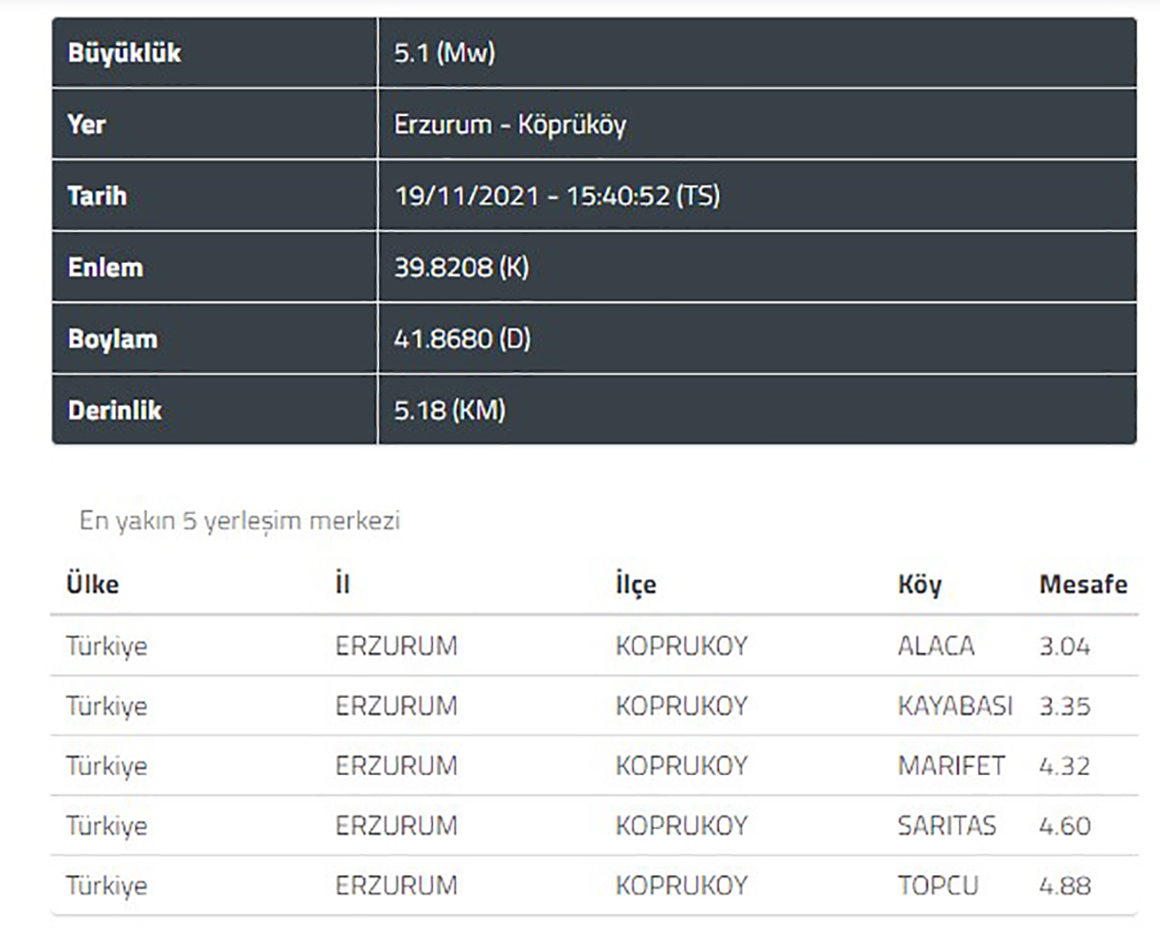Image resolution: width=1160 pixels, height=945 pixels.
Task: Click the Mesafe column header
Action: [1083, 585]
